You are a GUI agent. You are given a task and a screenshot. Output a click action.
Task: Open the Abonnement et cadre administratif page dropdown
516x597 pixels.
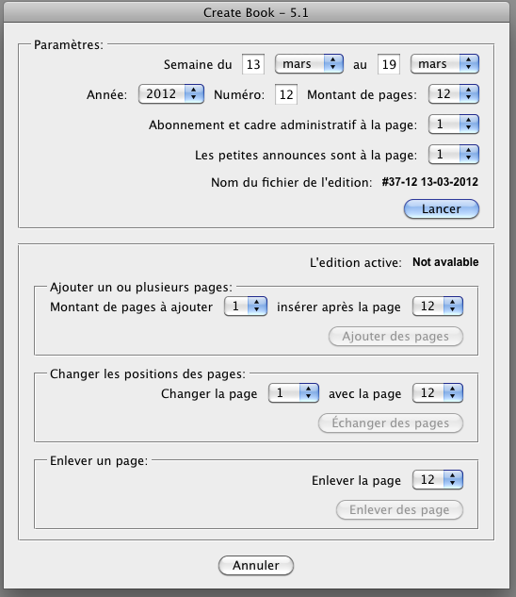(x=454, y=124)
